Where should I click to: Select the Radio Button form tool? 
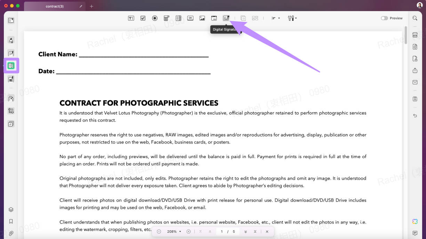154,18
